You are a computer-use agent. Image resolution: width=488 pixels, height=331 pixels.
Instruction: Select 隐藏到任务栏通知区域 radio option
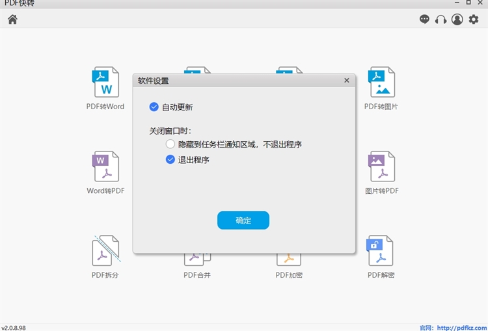point(170,144)
